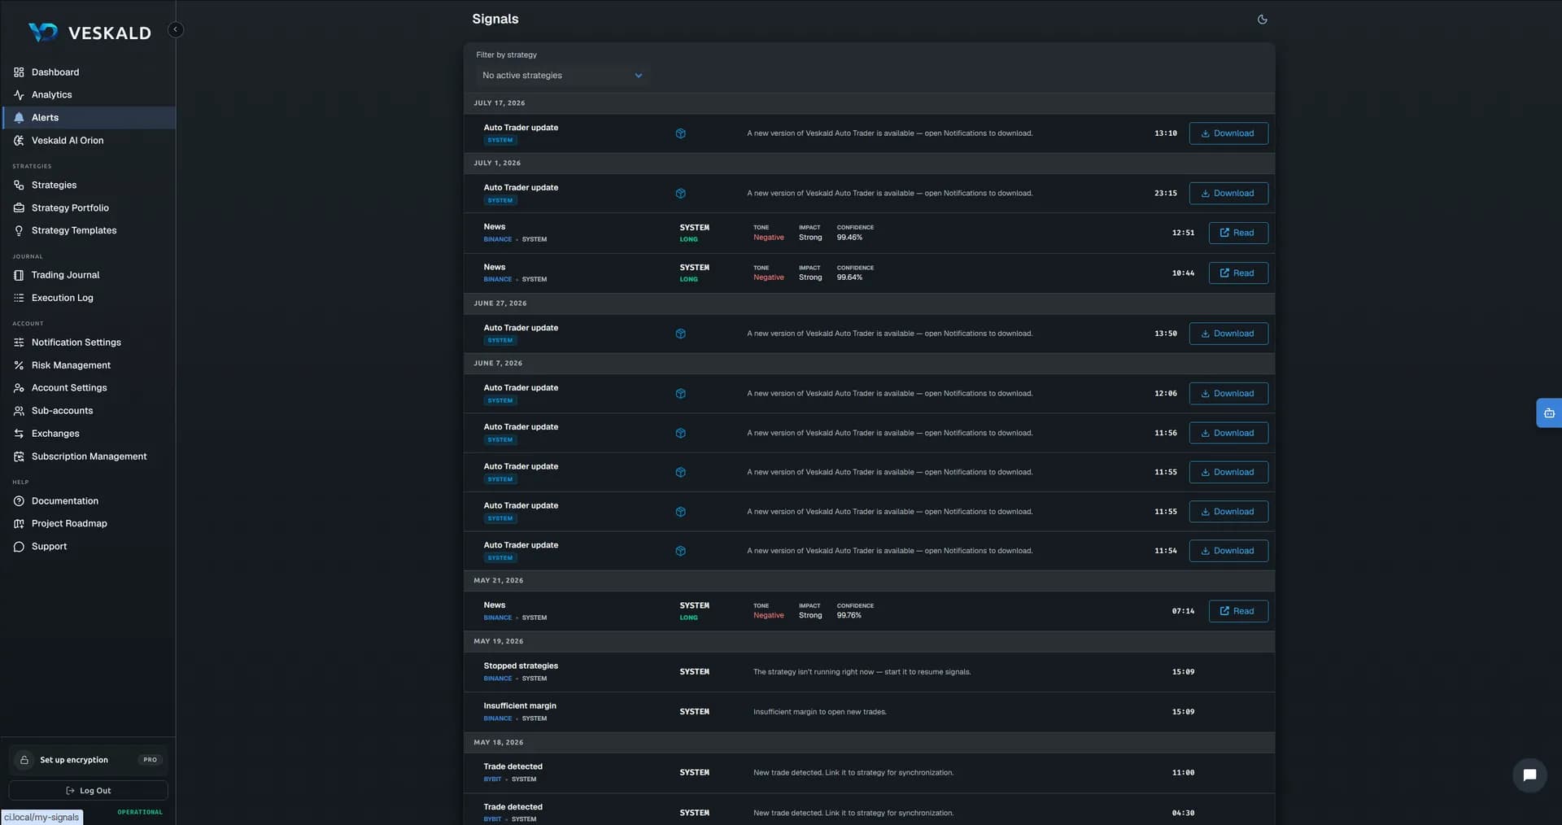Click the Strategy Templates lightbulb icon
This screenshot has width=1562, height=825.
pyautogui.click(x=19, y=231)
